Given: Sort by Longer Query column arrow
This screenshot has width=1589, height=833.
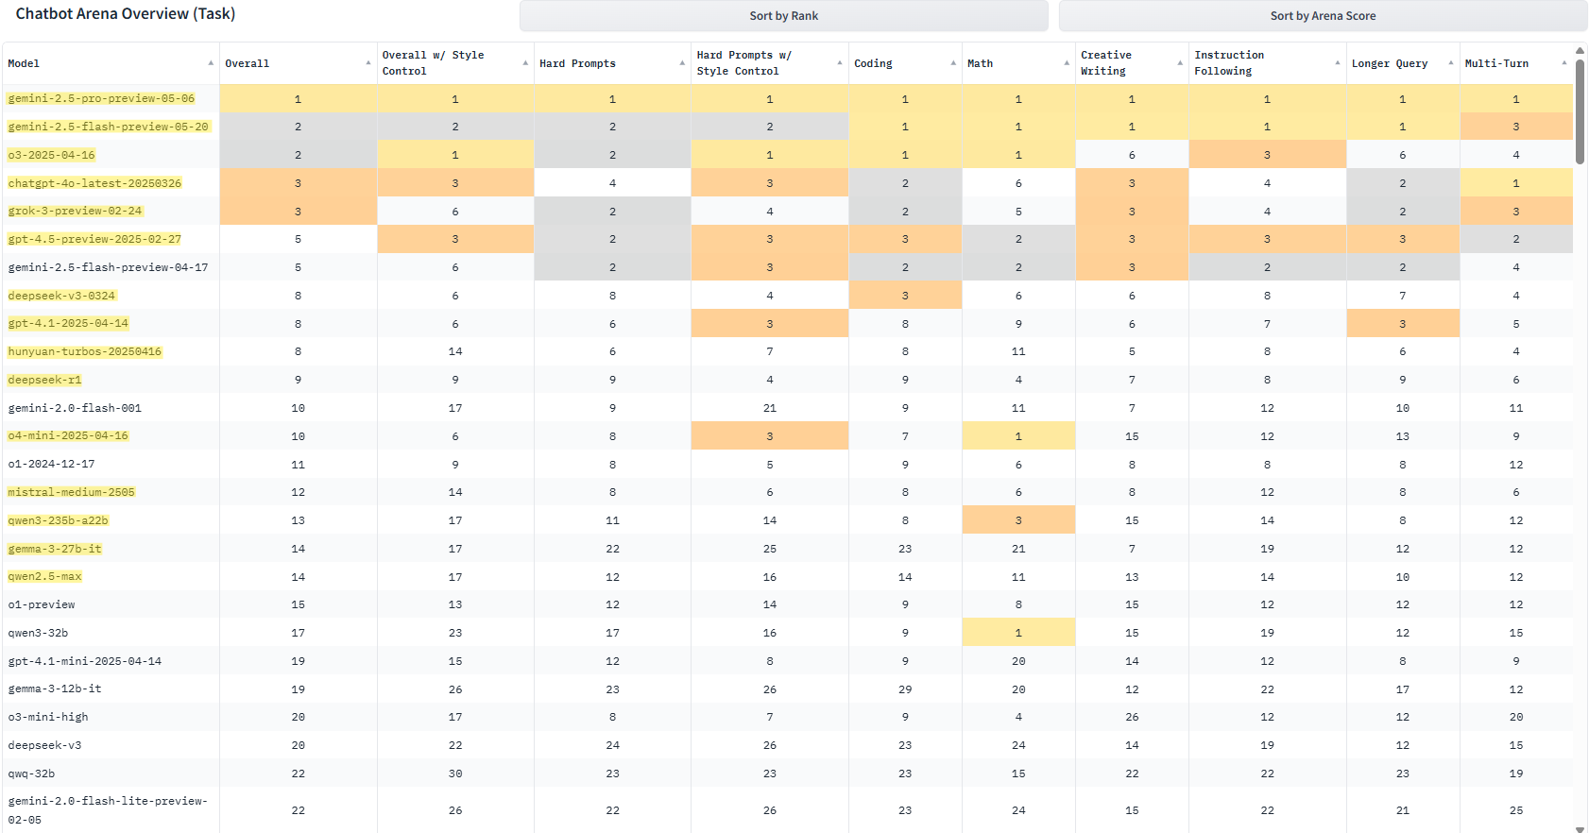Looking at the screenshot, I should (x=1451, y=63).
